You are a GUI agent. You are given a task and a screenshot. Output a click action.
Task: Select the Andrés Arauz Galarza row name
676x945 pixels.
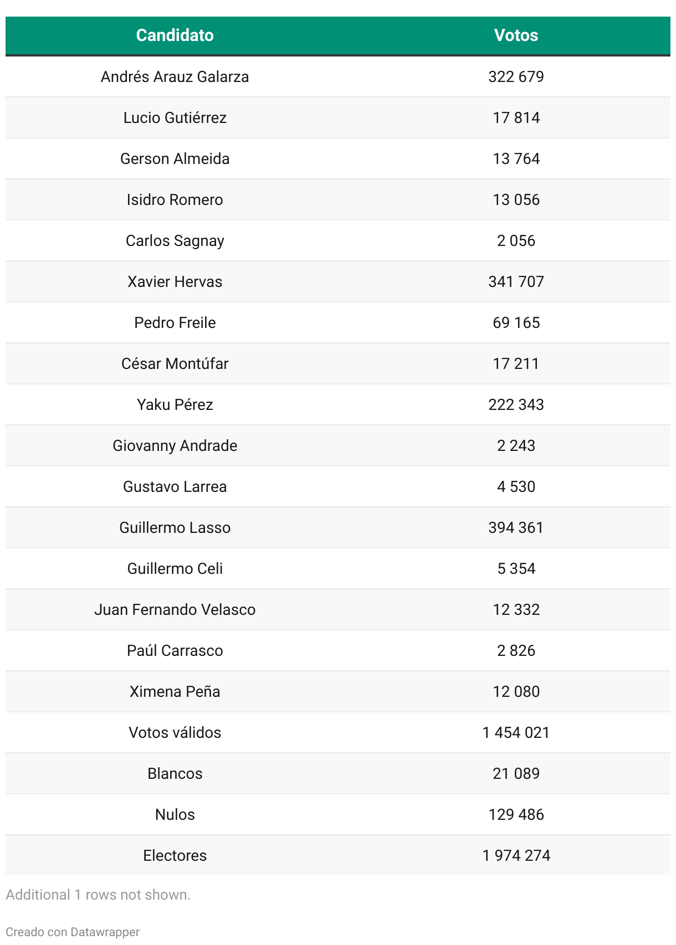pyautogui.click(x=175, y=76)
